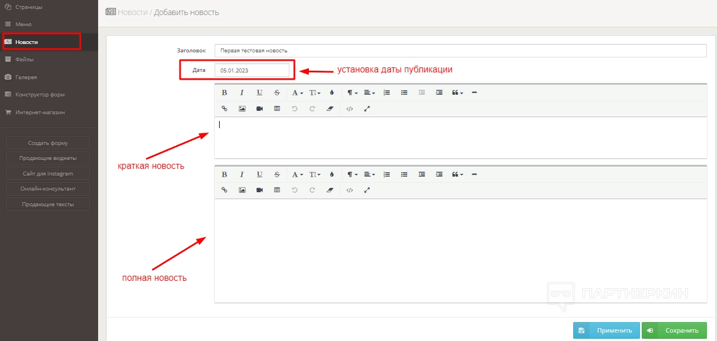Insert bulleted list in upper editor
This screenshot has width=717, height=341.
(x=404, y=92)
